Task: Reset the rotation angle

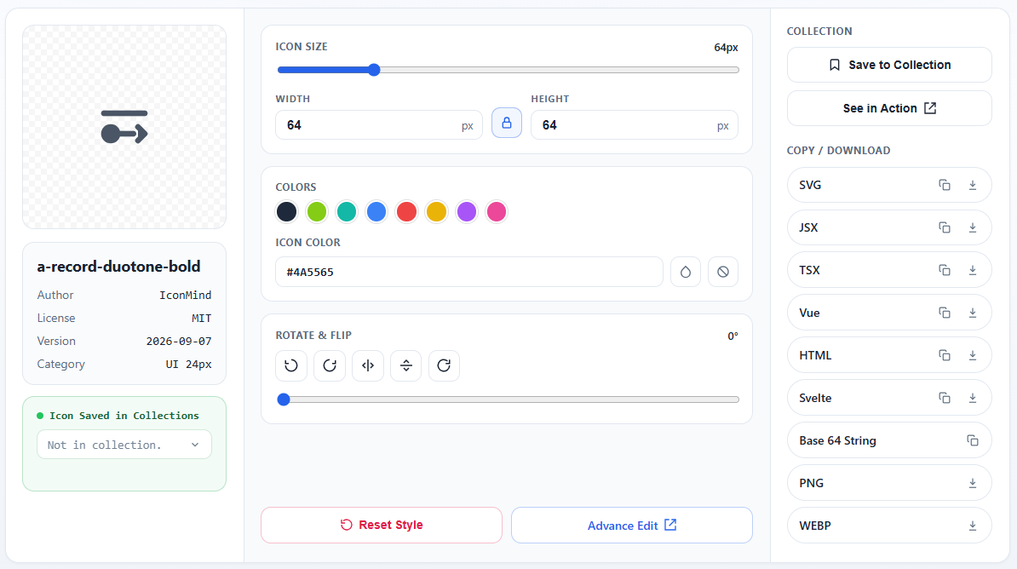Action: click(x=445, y=365)
